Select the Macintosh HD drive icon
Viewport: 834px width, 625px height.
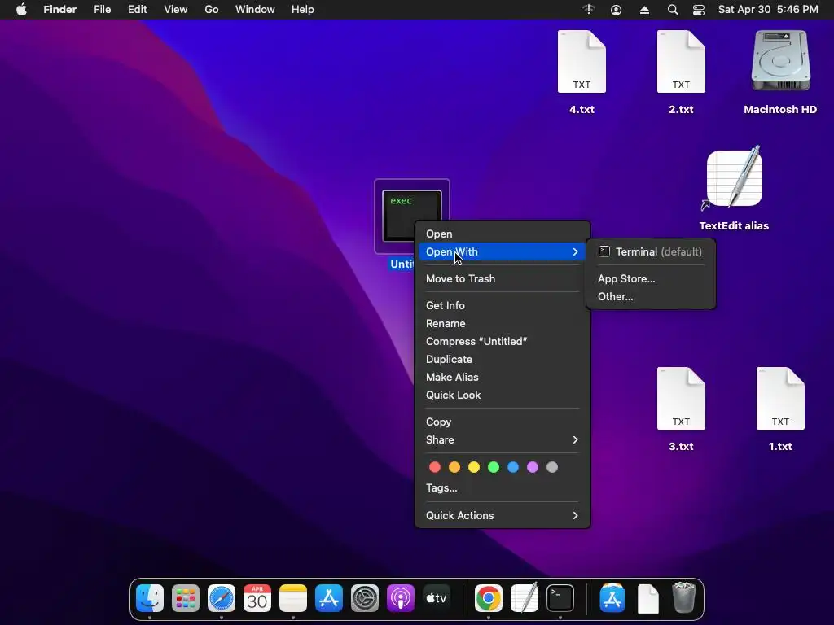point(780,60)
